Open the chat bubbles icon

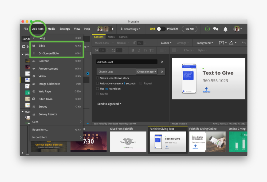click(215, 29)
